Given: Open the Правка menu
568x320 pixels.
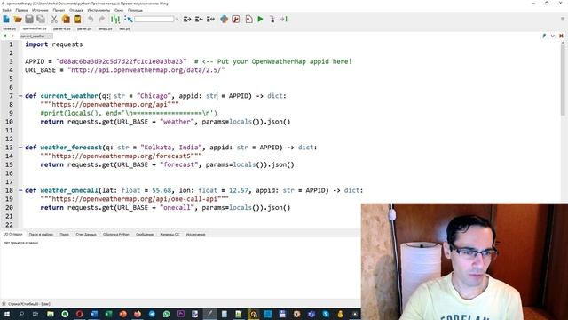Looking at the screenshot, I should coord(21,10).
